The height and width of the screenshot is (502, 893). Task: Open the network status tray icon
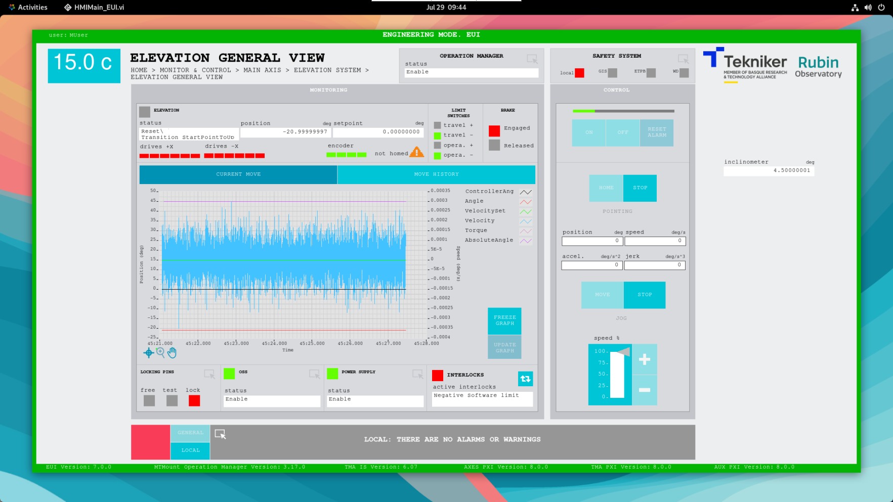(x=855, y=8)
